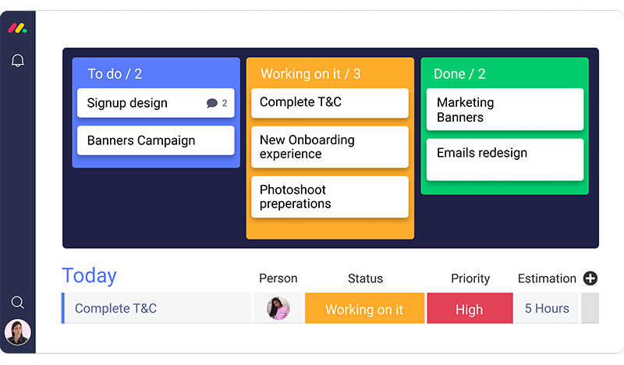624x365 pixels.
Task: Open 5 Hours estimation cell
Action: click(546, 309)
